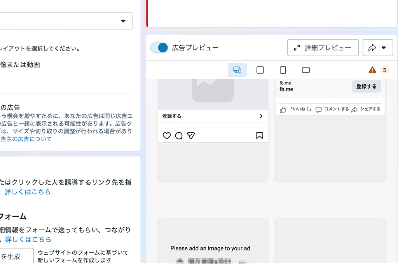The width and height of the screenshot is (398, 264).
Task: Open the dropdown in the top-left panel
Action: click(123, 21)
